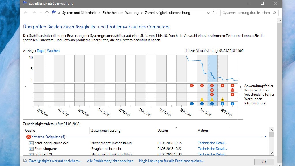This screenshot has width=295, height=166.
Task: Select the miscellaneous error icon for 03.08.2018
Action: (x=232, y=95)
